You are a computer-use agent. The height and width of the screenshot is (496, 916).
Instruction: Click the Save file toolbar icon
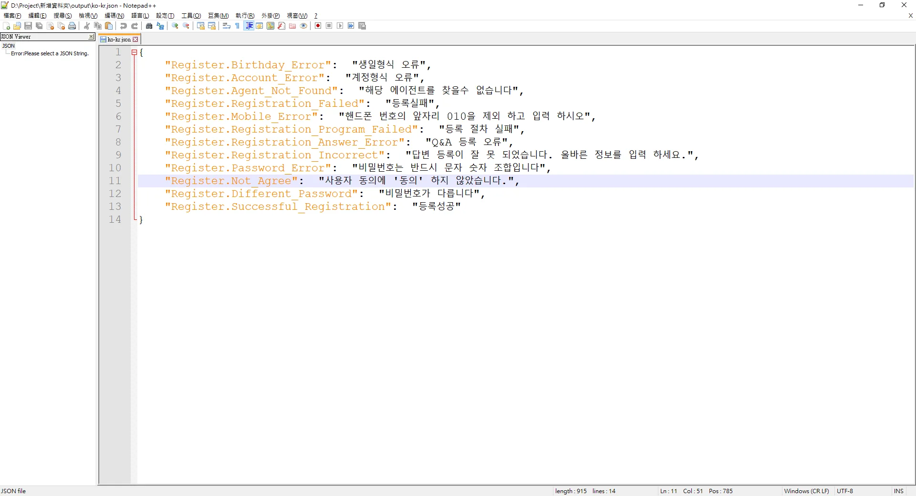click(28, 26)
